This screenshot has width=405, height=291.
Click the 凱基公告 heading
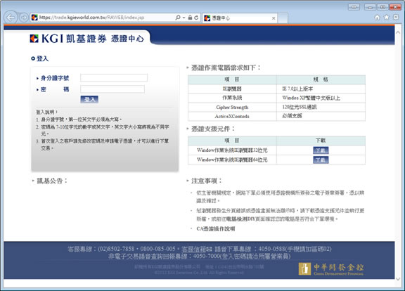52,181
